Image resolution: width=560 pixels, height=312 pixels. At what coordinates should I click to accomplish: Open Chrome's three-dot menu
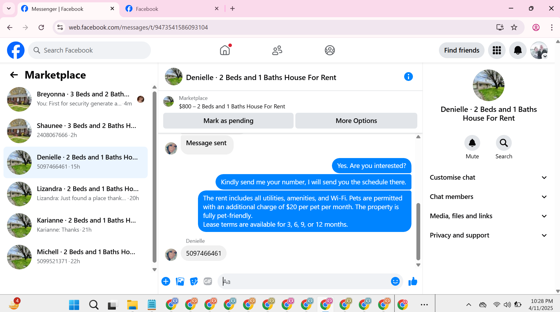552,27
